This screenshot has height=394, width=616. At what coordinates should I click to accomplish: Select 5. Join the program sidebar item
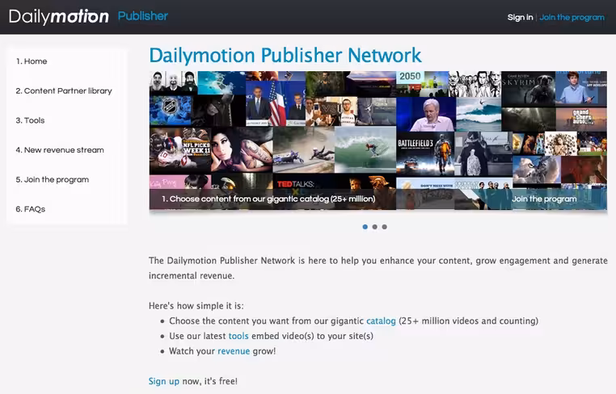[x=53, y=179]
